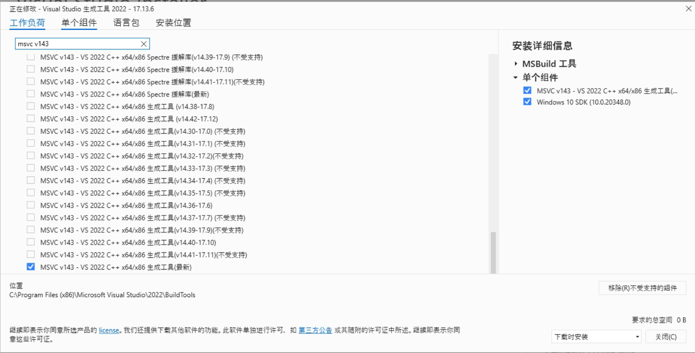Click 移除(R)不受支持的组件 button

pyautogui.click(x=642, y=288)
